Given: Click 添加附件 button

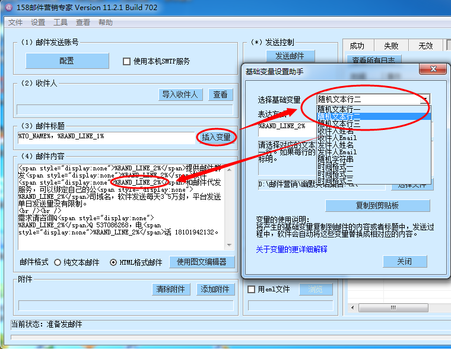Looking at the screenshot, I should click(215, 289).
